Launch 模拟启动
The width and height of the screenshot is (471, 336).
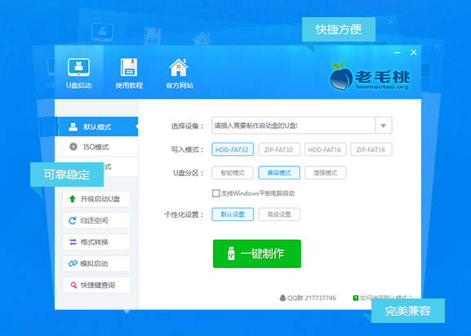point(96,263)
